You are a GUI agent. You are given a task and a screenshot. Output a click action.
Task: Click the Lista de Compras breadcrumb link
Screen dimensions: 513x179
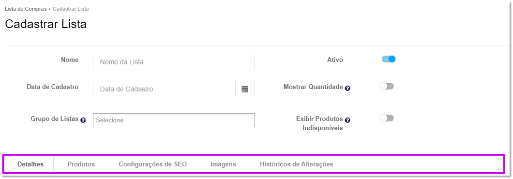click(26, 9)
